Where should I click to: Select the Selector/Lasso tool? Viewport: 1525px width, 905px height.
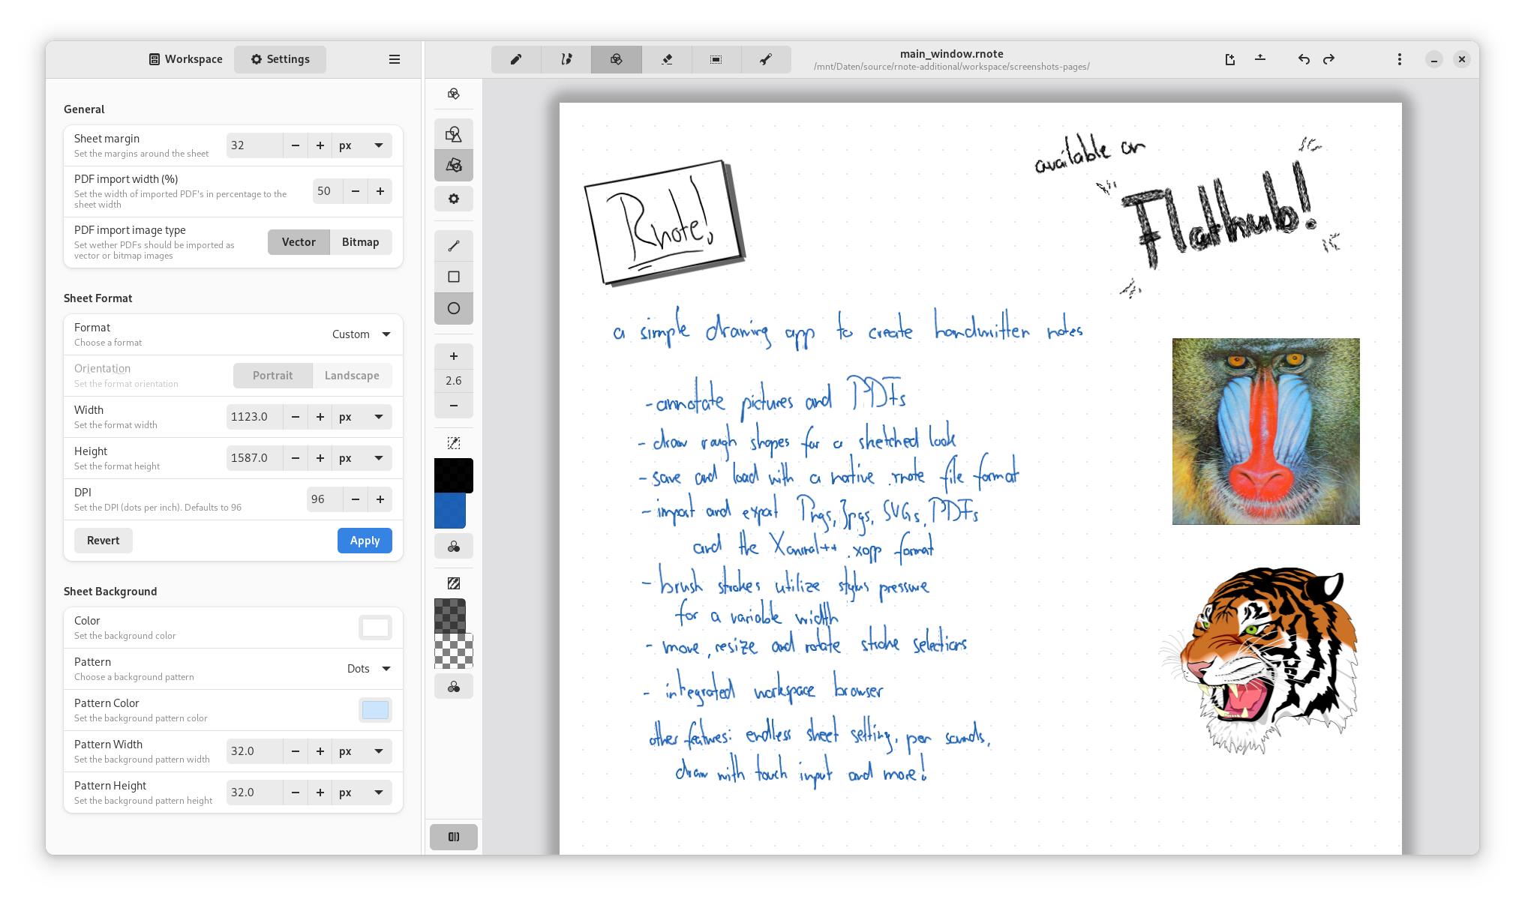click(716, 59)
